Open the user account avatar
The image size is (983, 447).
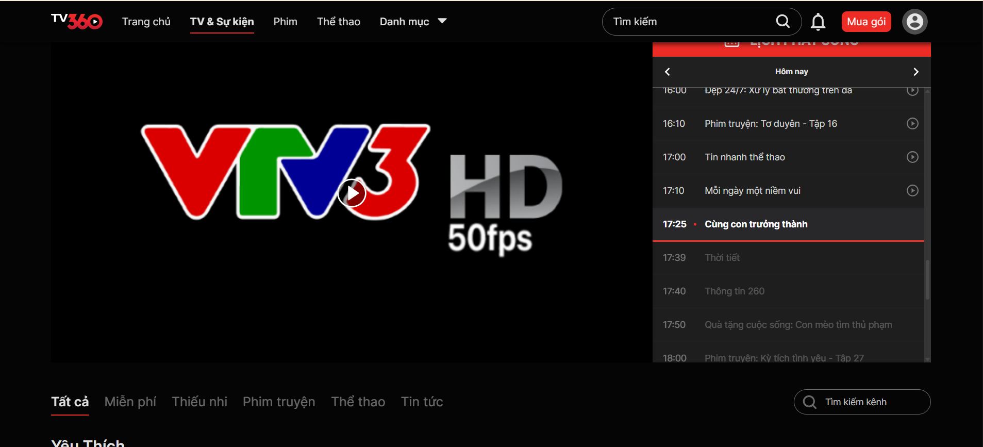[x=914, y=22]
